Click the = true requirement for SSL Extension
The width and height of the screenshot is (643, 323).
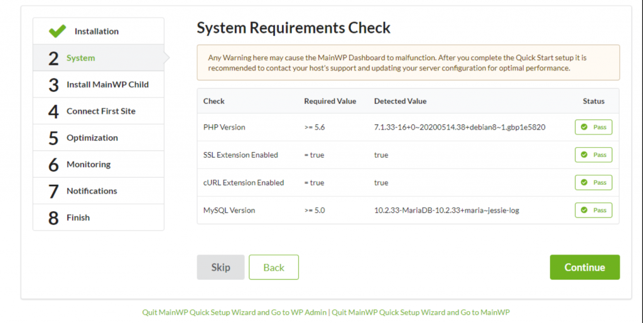click(x=314, y=155)
